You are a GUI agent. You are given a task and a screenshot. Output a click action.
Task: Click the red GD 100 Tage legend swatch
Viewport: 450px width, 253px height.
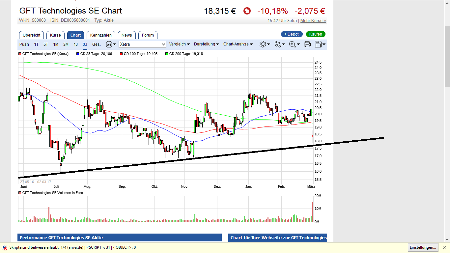[x=121, y=54]
